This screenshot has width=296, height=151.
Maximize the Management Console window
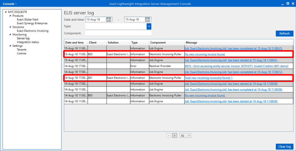(x=288, y=4)
